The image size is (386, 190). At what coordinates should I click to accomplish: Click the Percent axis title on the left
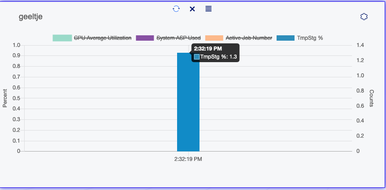[5, 98]
